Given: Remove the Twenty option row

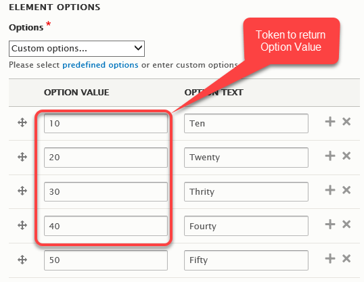Looking at the screenshot, I should point(346,156).
